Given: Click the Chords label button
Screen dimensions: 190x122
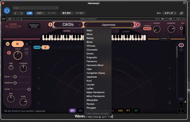Looking at the screenshot, I should (x=67, y=31).
